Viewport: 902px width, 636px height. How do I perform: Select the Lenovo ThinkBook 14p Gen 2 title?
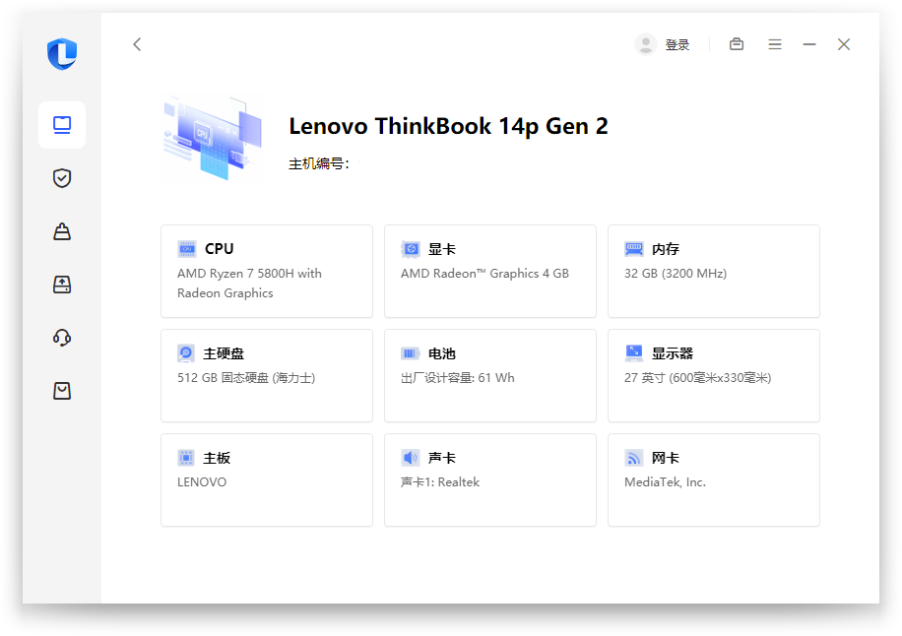448,126
